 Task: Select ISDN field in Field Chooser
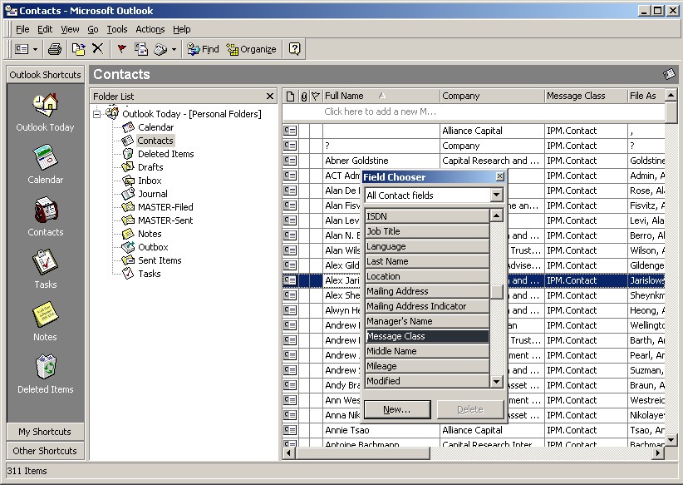point(427,216)
